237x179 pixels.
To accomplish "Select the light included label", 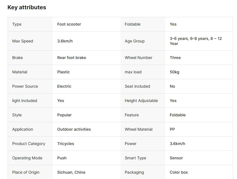I will (x=24, y=101).
